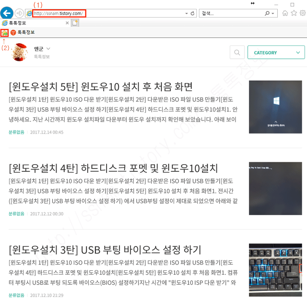The height and width of the screenshot is (303, 307).
Task: Open thumbnail of Windows 10 boot screen
Action: click(x=275, y=107)
